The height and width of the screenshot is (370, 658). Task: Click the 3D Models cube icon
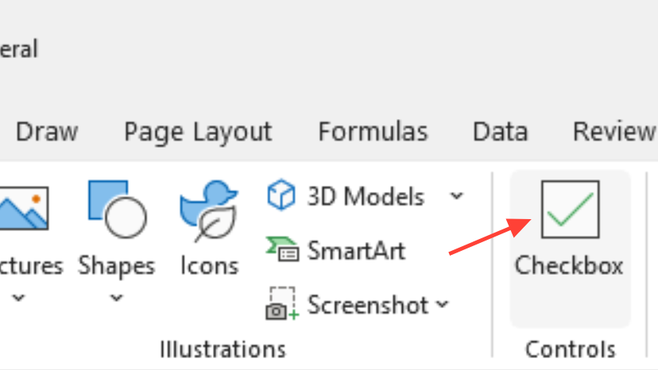[x=281, y=195]
